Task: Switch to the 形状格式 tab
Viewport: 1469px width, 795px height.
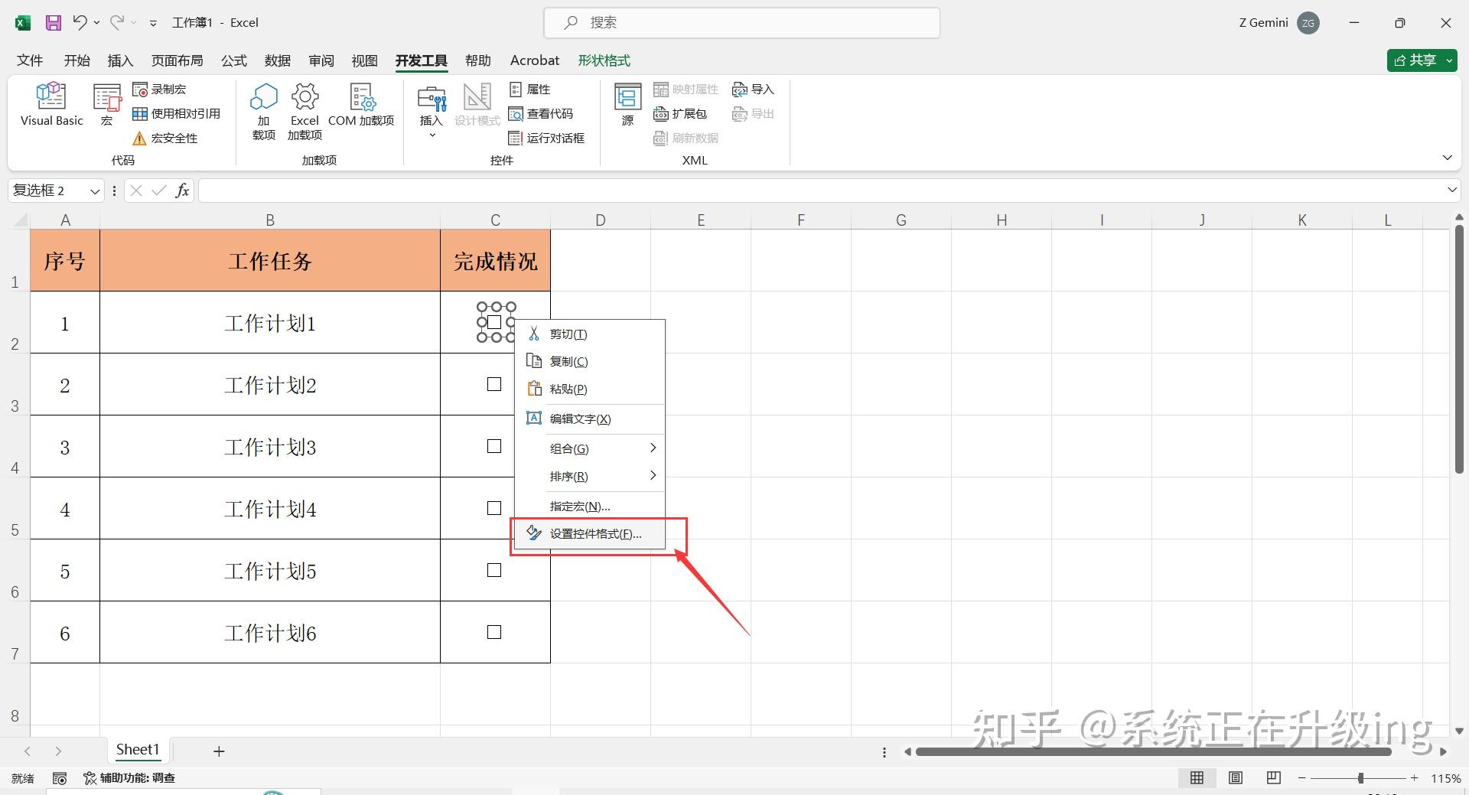Action: 604,60
